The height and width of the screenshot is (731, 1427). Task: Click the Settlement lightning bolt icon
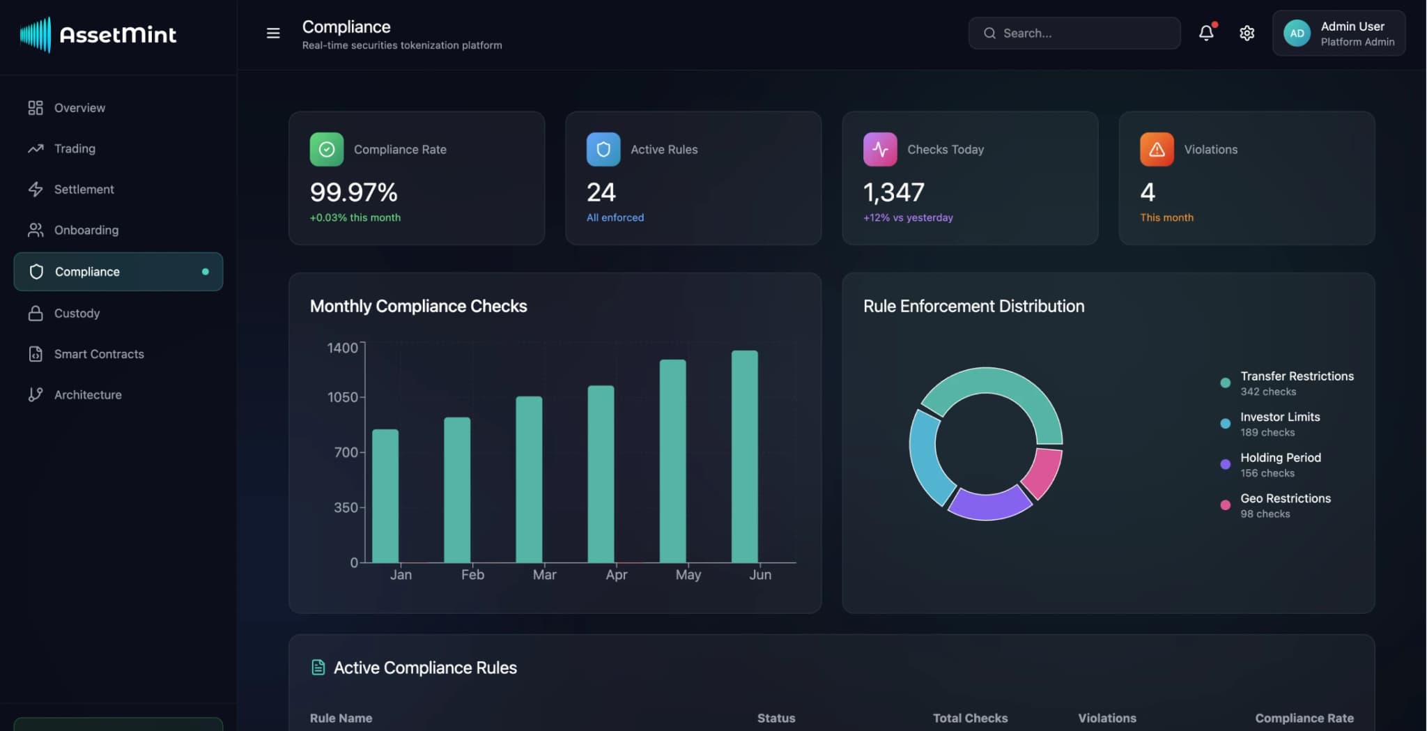tap(35, 189)
